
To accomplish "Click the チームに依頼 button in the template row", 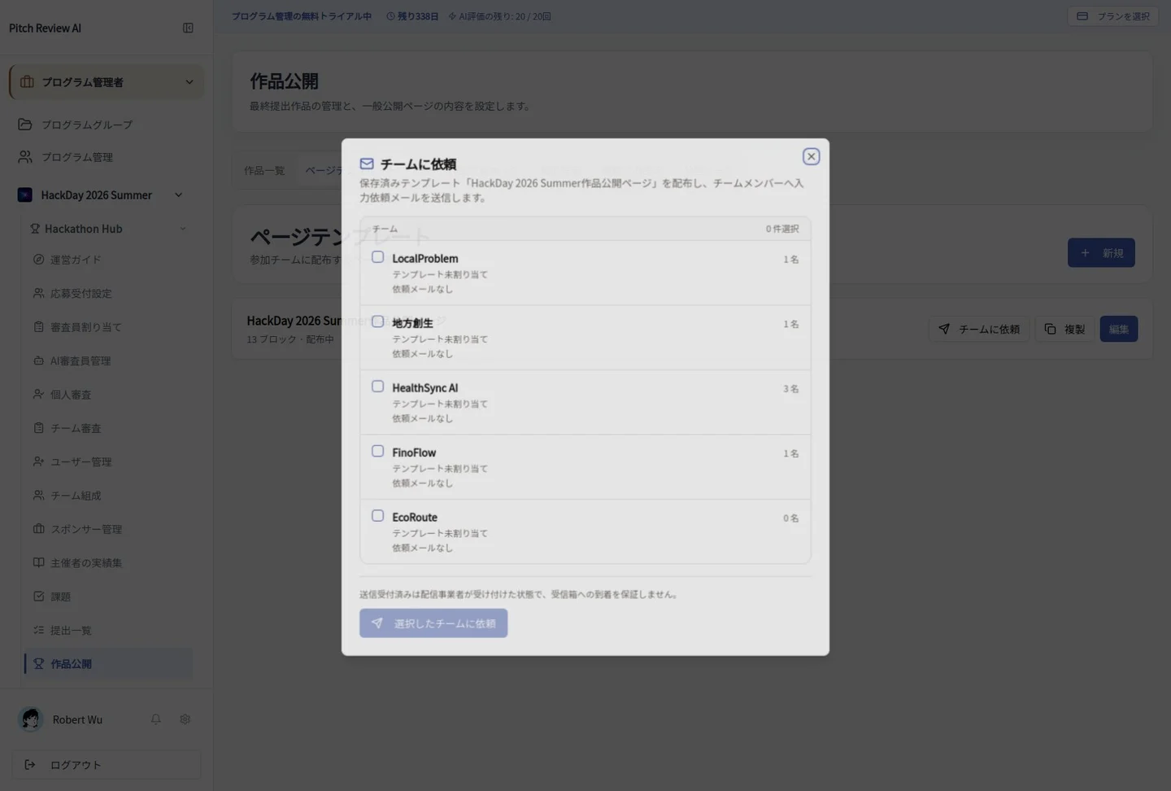I will pyautogui.click(x=979, y=330).
